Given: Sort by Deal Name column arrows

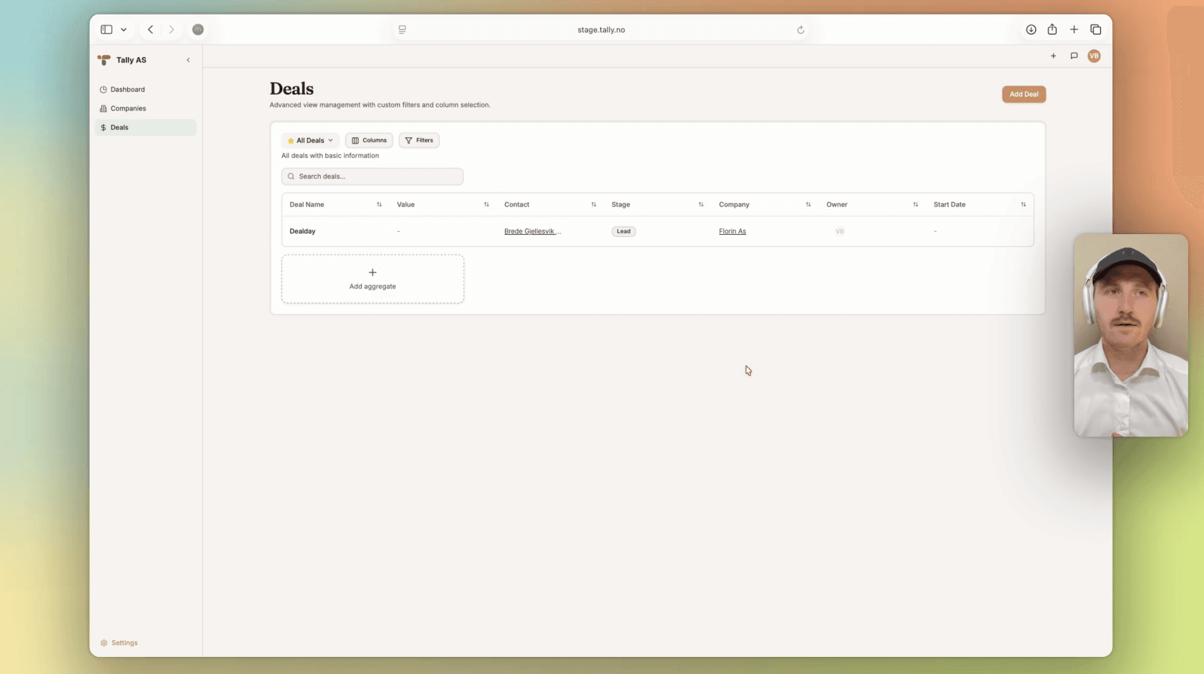Looking at the screenshot, I should pyautogui.click(x=379, y=204).
